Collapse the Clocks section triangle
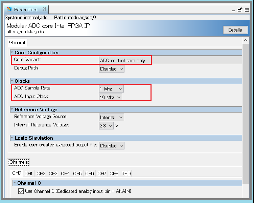The width and height of the screenshot is (254, 203). tap(12, 81)
